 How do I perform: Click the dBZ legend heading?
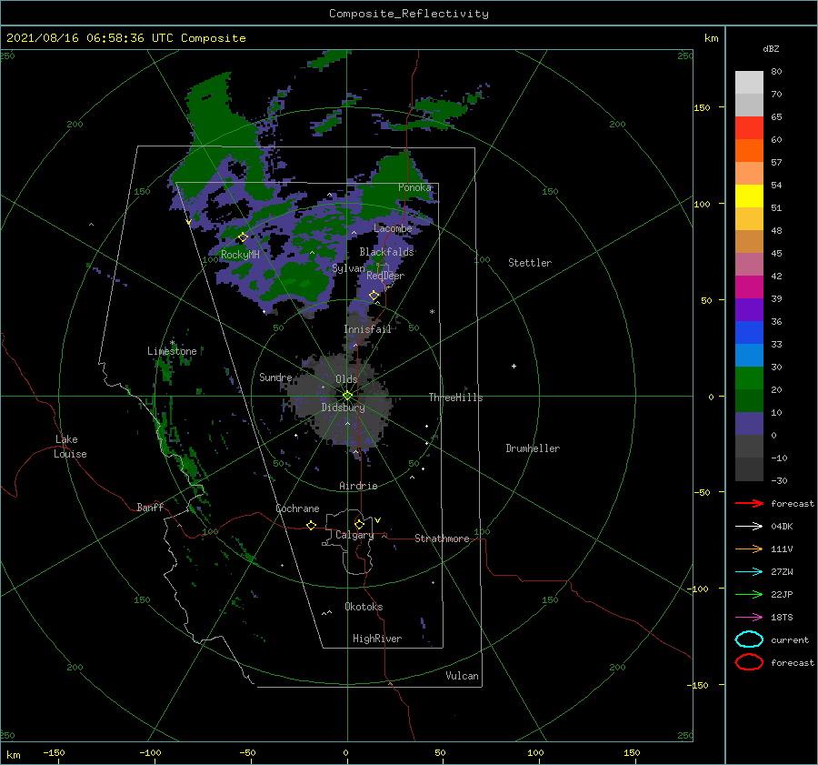point(771,48)
